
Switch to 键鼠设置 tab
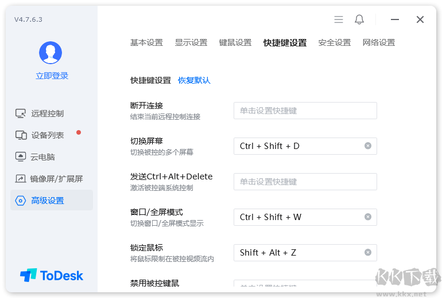pyautogui.click(x=235, y=42)
